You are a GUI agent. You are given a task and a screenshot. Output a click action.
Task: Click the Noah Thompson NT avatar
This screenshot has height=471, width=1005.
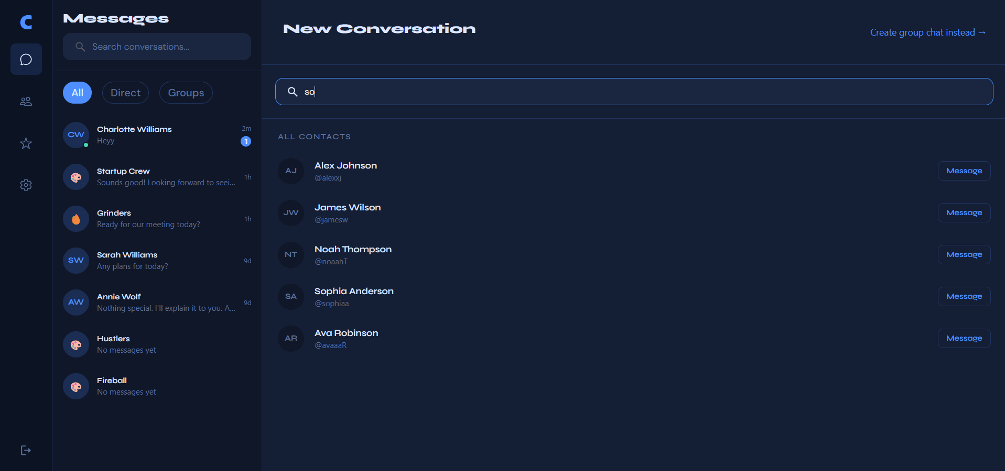[x=291, y=255]
